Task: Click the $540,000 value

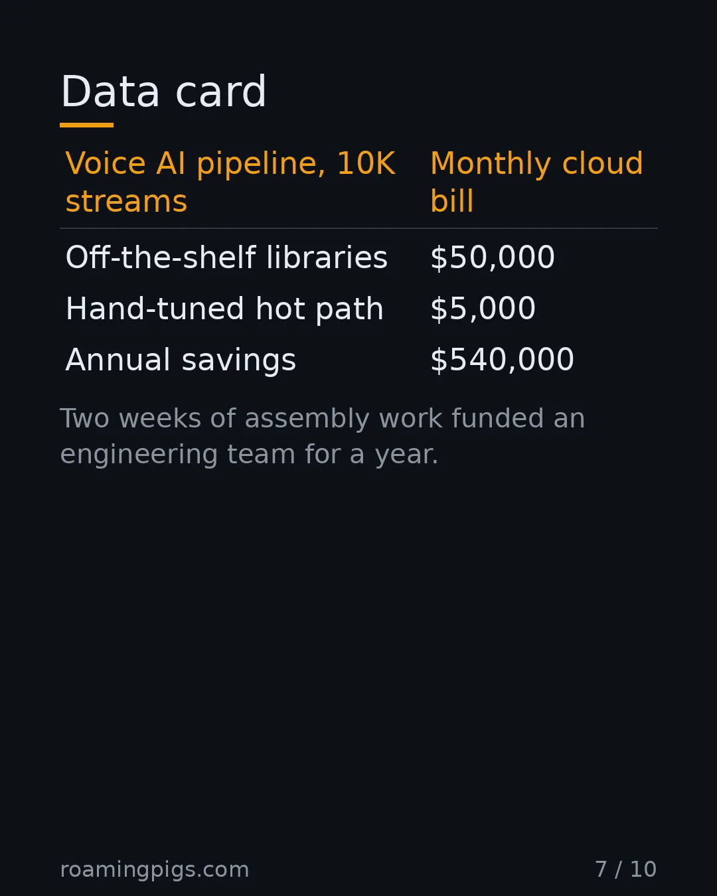Action: pyautogui.click(x=502, y=360)
